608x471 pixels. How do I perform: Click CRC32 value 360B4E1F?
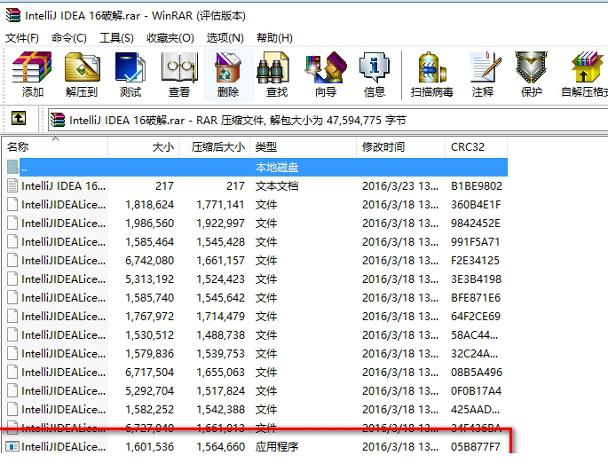(476, 205)
